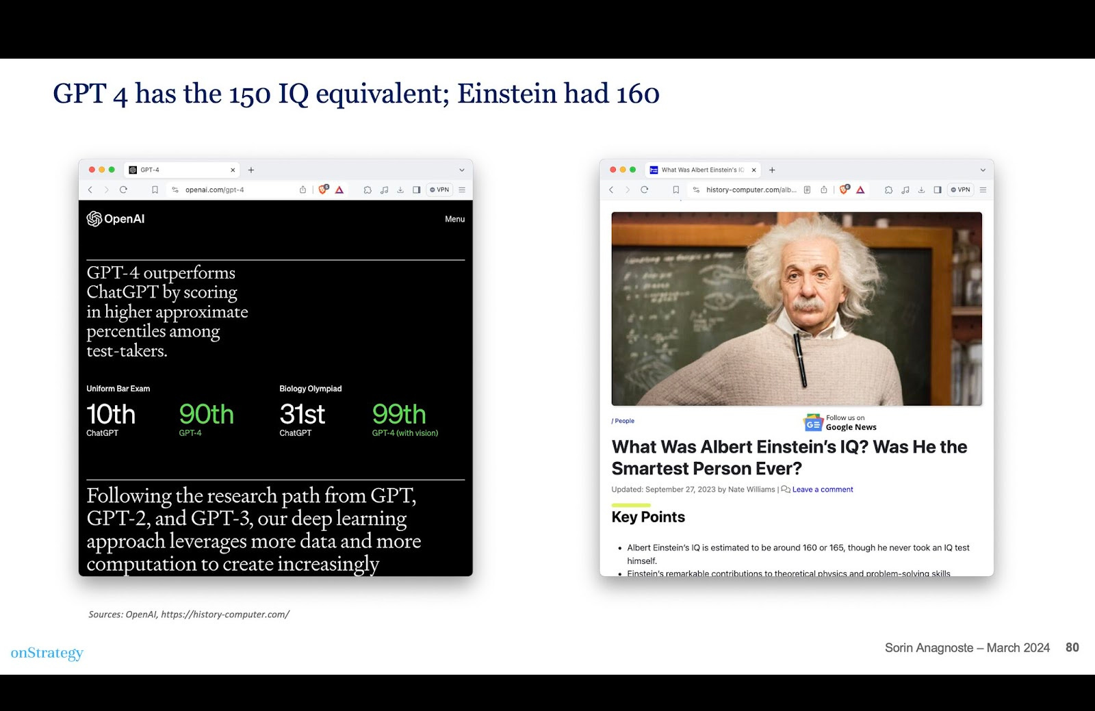Open Brave Shields in the history-computer window
Viewport: 1095px width, 711px height.
click(x=845, y=190)
